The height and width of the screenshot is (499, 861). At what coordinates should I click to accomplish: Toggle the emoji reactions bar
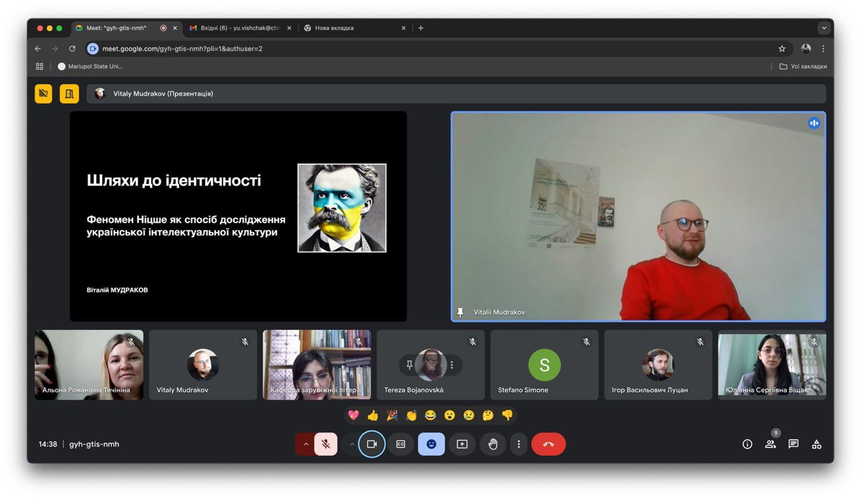pyautogui.click(x=431, y=444)
